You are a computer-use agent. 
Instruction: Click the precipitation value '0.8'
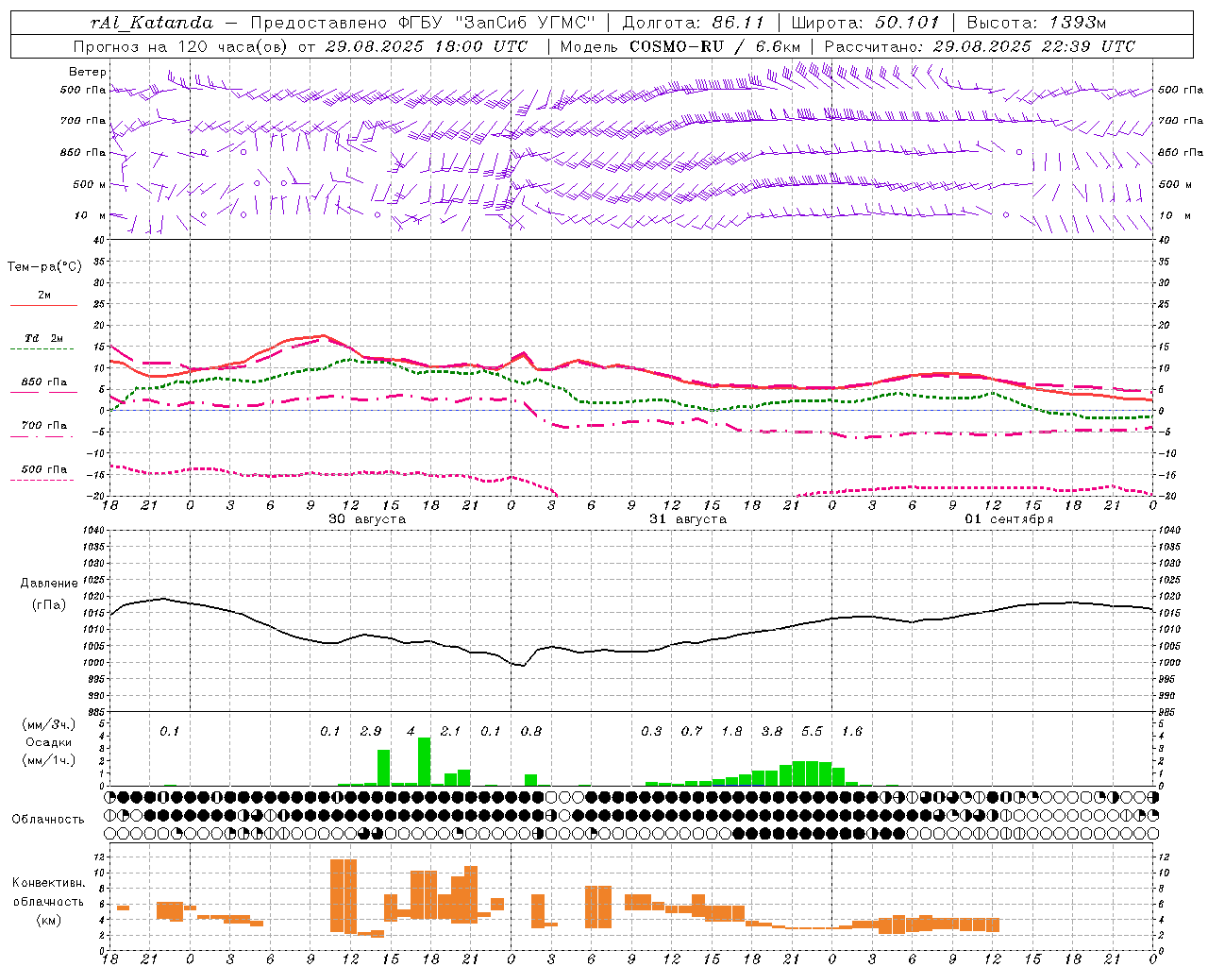click(531, 731)
